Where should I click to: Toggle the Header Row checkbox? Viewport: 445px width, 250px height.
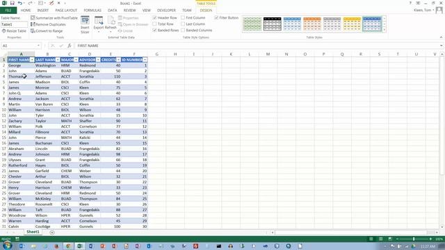(154, 17)
